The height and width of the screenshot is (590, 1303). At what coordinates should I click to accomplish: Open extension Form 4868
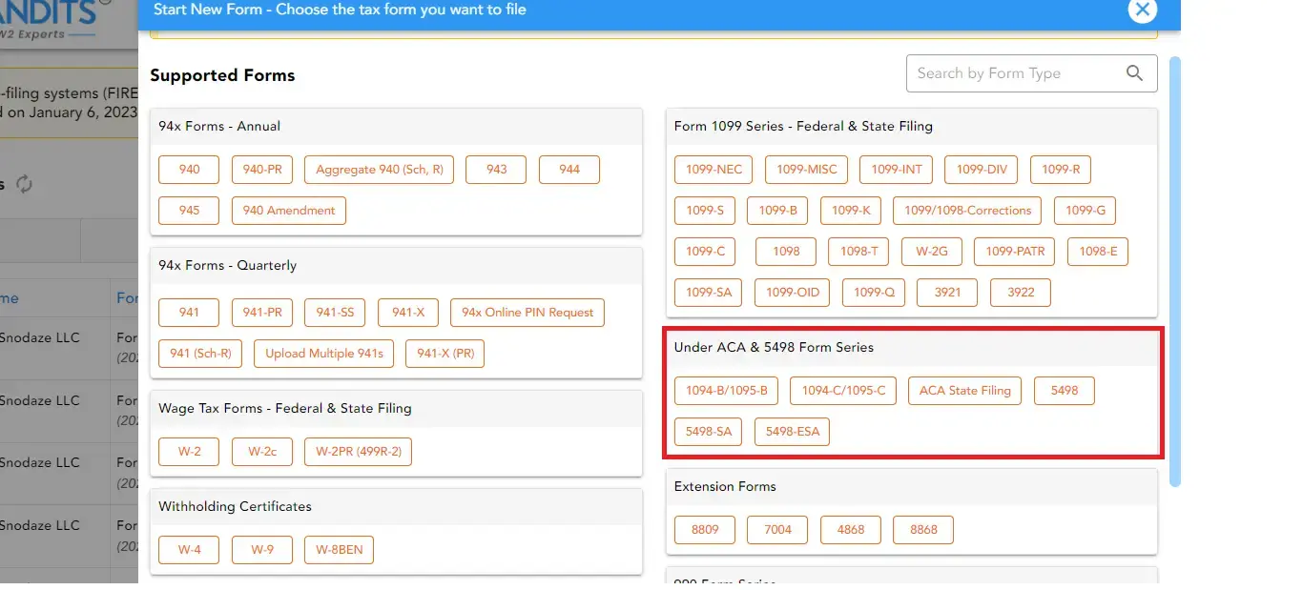pyautogui.click(x=851, y=530)
